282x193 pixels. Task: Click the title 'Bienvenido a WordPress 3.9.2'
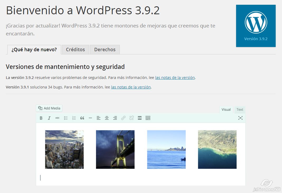click(x=83, y=10)
